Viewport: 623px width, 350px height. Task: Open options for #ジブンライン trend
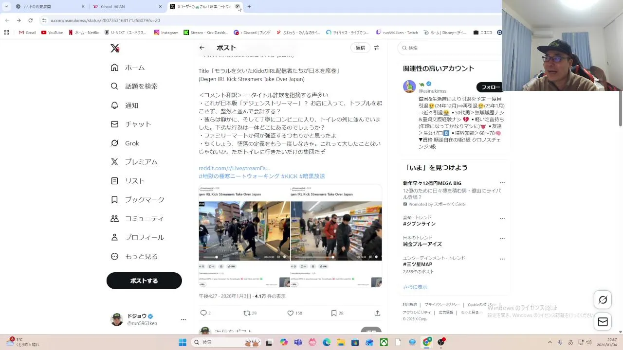pos(502,218)
